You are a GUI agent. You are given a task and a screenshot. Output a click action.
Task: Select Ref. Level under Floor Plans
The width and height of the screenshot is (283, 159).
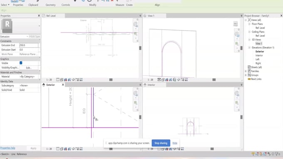point(260,28)
